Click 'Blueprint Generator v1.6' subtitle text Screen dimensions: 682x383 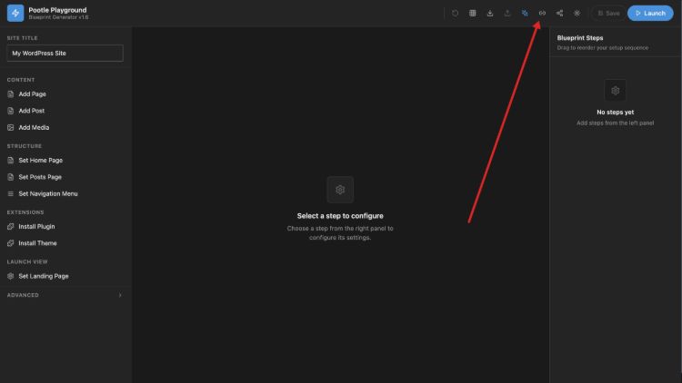point(58,17)
